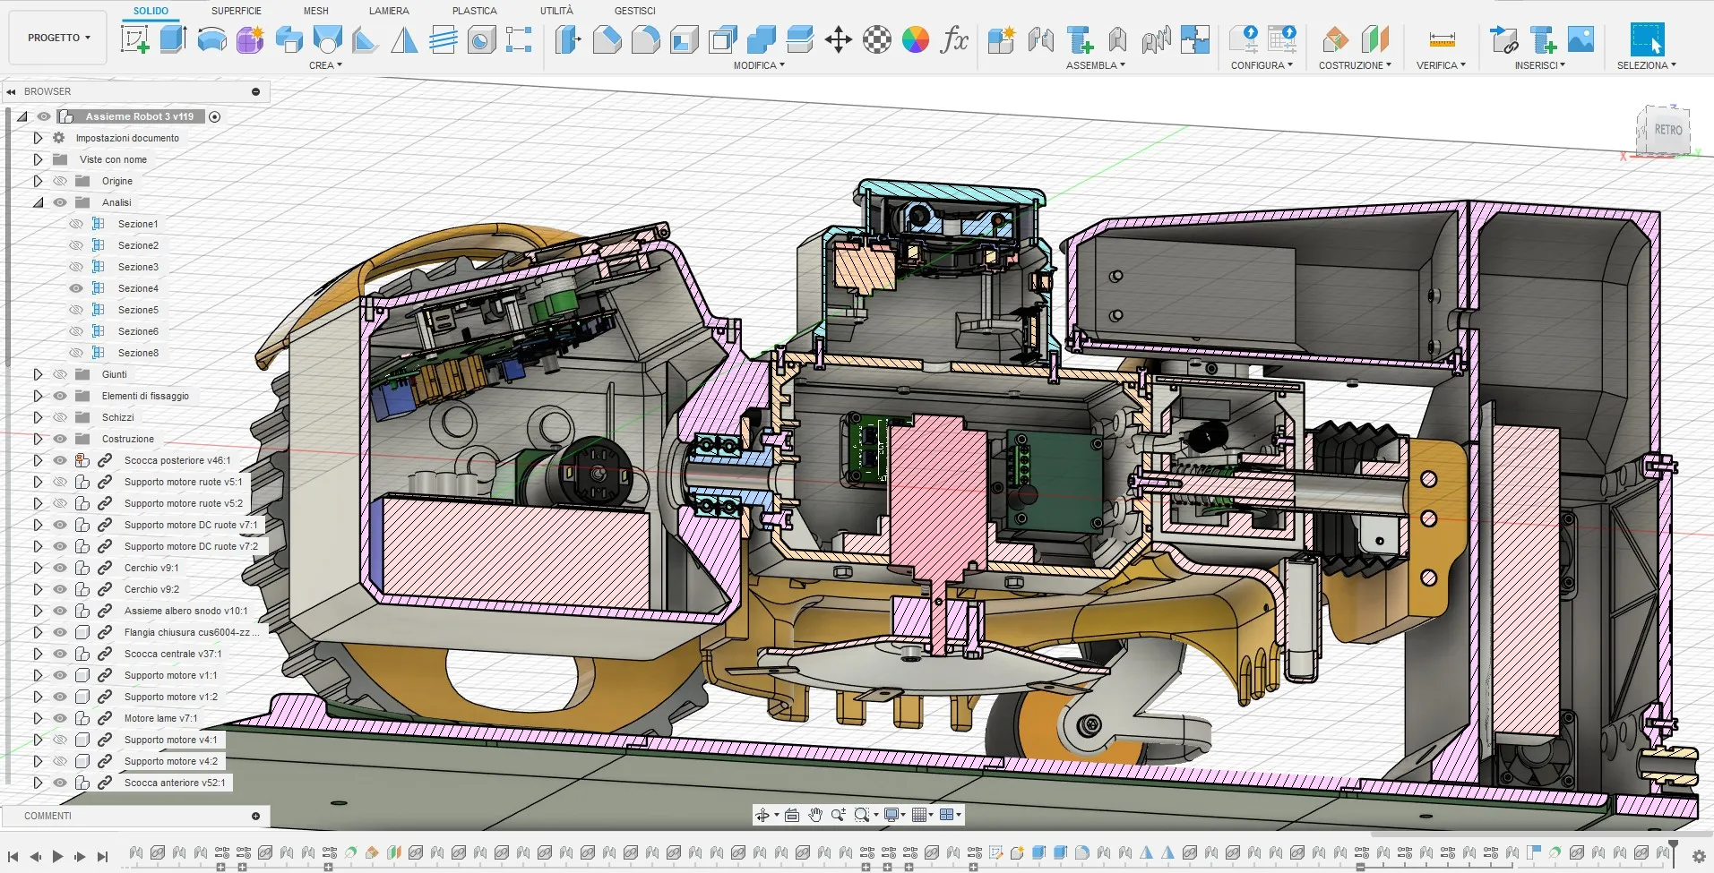Image resolution: width=1714 pixels, height=873 pixels.
Task: Switch to the GESTISCI tab
Action: pyautogui.click(x=634, y=11)
